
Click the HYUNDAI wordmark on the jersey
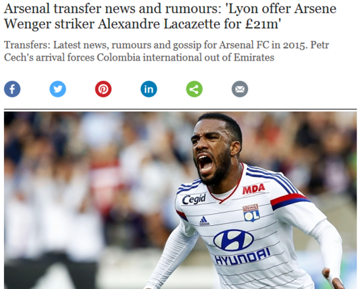242,257
